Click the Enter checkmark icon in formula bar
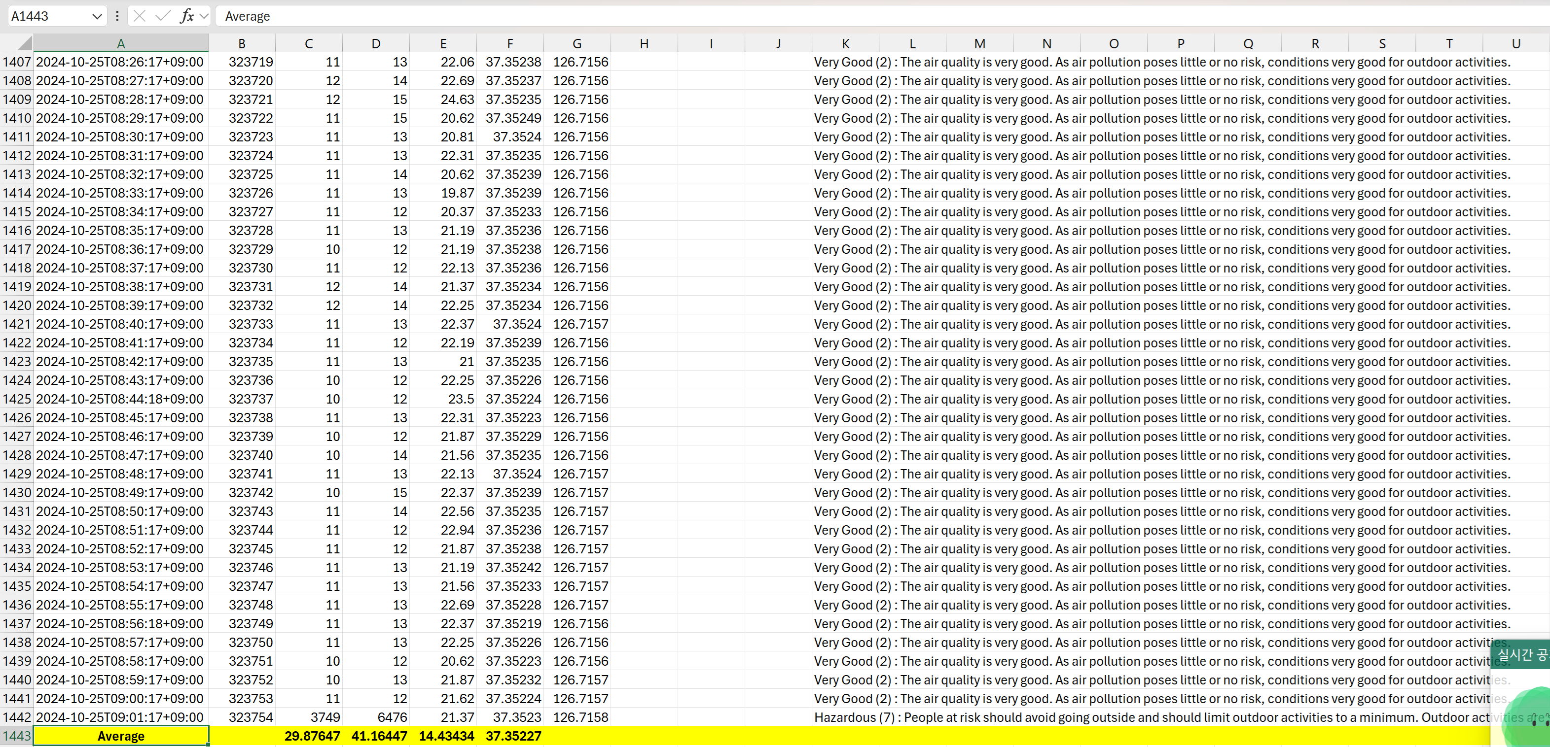The height and width of the screenshot is (747, 1550). click(x=162, y=16)
